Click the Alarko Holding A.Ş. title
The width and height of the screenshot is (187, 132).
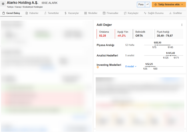point(23,3)
